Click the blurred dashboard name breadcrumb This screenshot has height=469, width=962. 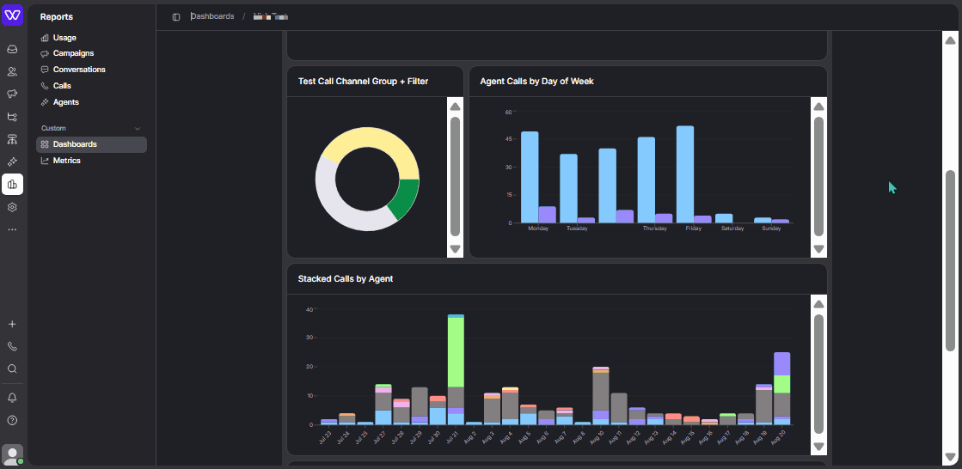click(x=271, y=16)
